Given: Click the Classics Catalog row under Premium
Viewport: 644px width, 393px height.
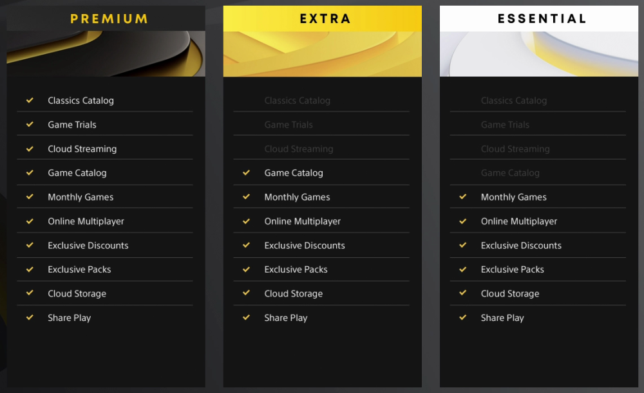Looking at the screenshot, I should coord(80,100).
